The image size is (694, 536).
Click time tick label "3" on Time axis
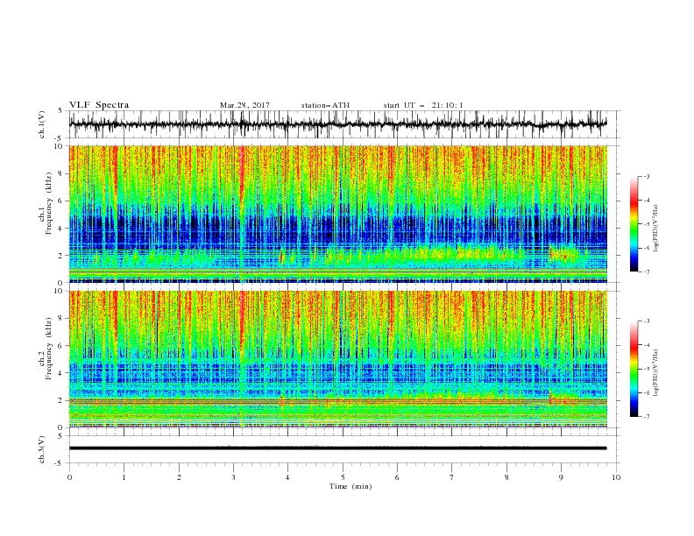[233, 477]
